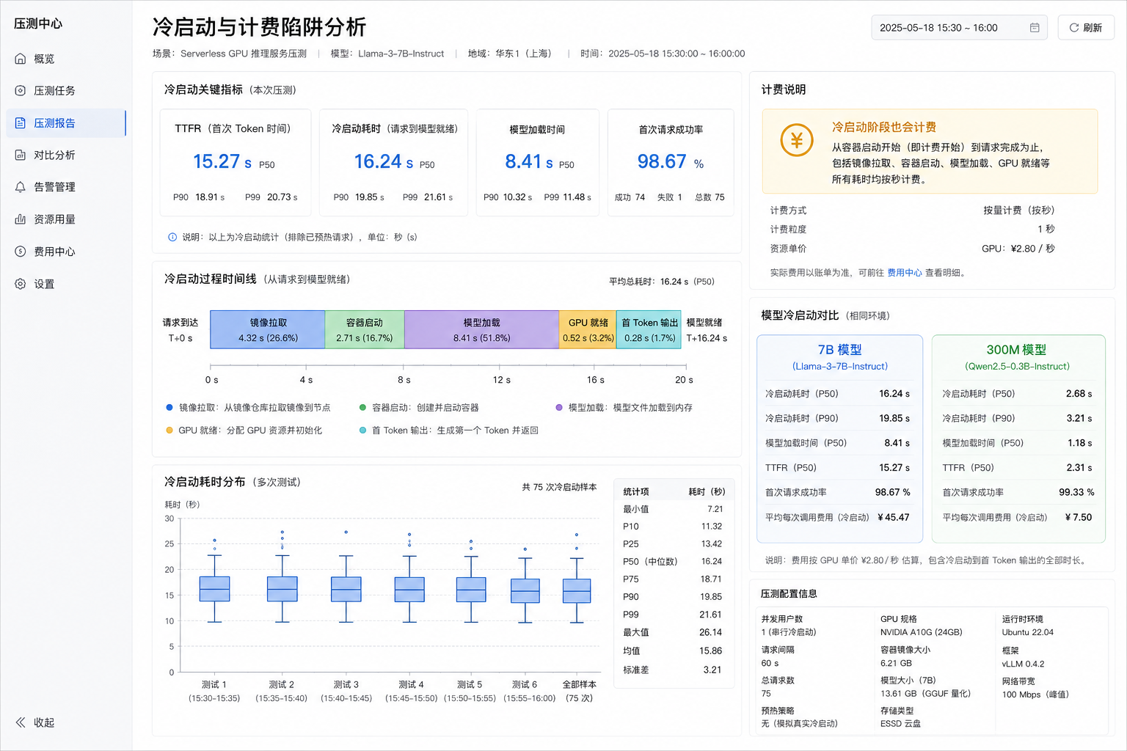The height and width of the screenshot is (751, 1127).
Task: Open 设置 menu item
Action: point(66,284)
